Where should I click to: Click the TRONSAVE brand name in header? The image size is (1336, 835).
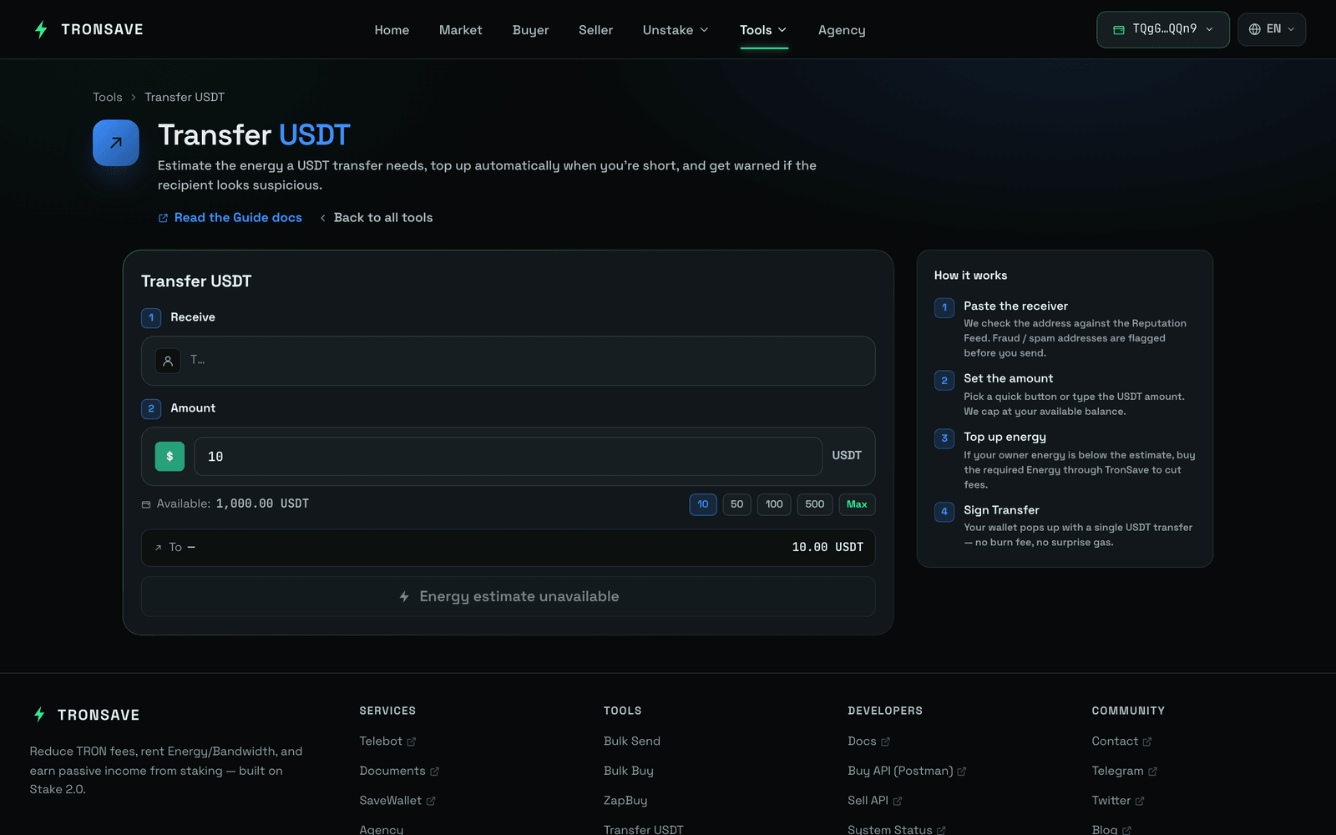coord(102,30)
